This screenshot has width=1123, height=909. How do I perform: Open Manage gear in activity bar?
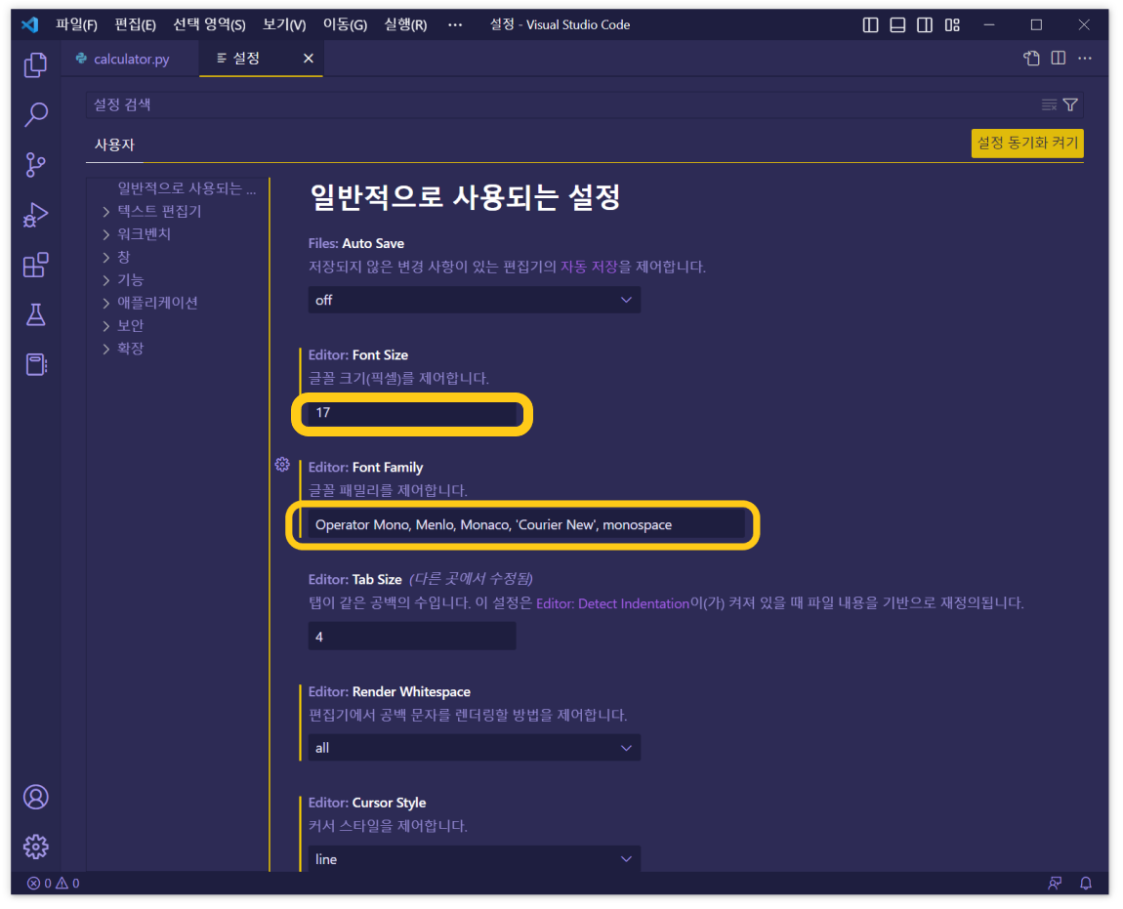[36, 847]
